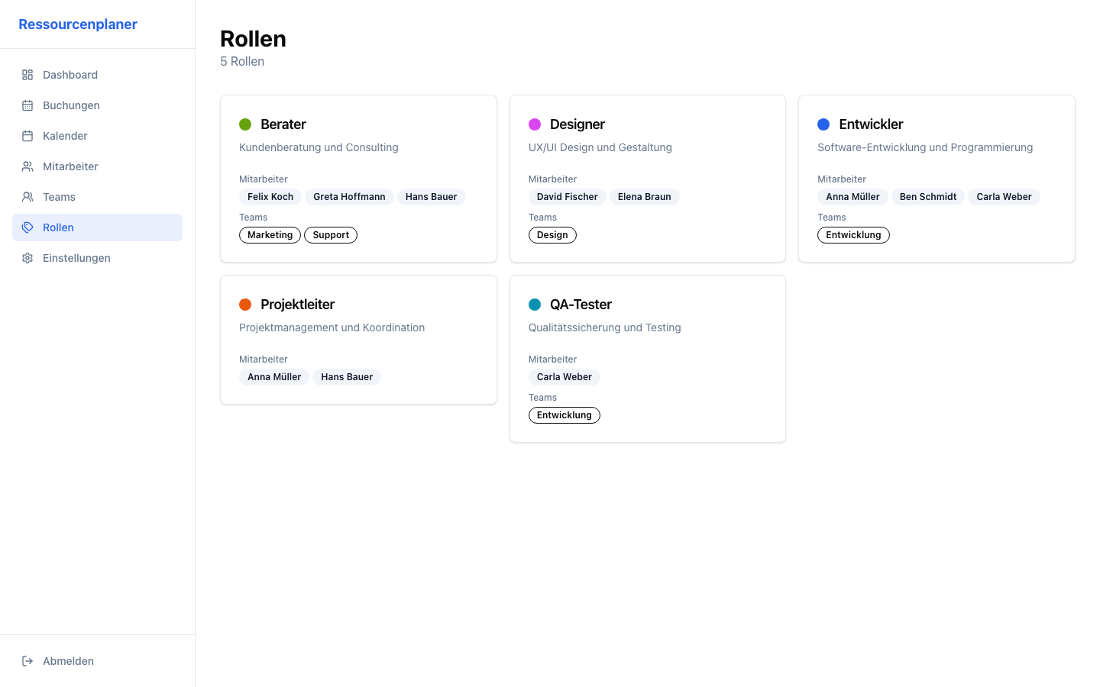Image resolution: width=1100 pixels, height=687 pixels.
Task: Click the Kalender icon in sidebar
Action: [x=27, y=136]
